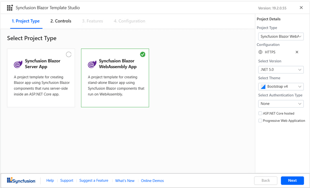Expand the Select Version .NET 5.0 dropdown

(x=281, y=70)
